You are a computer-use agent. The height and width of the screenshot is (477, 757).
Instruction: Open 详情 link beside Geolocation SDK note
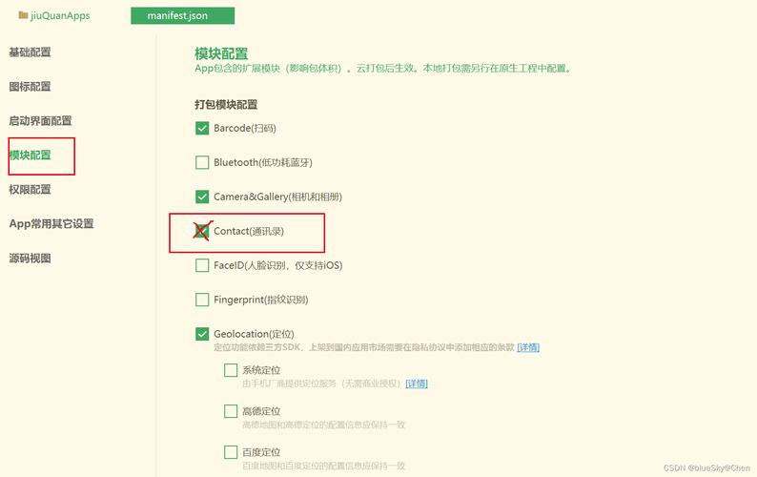528,347
